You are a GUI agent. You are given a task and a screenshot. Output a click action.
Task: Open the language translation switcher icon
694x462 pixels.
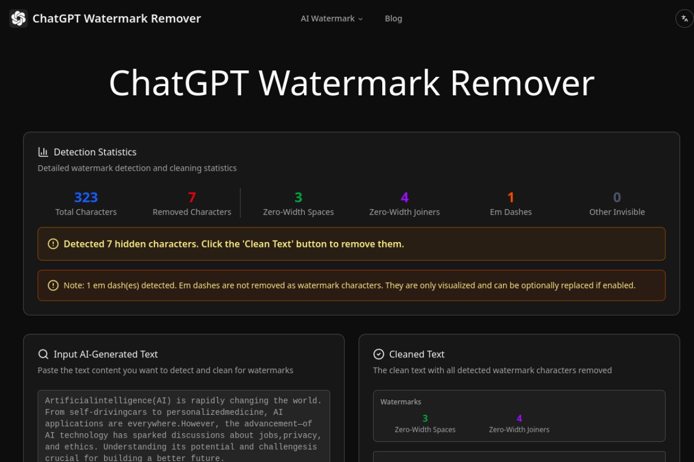[684, 18]
